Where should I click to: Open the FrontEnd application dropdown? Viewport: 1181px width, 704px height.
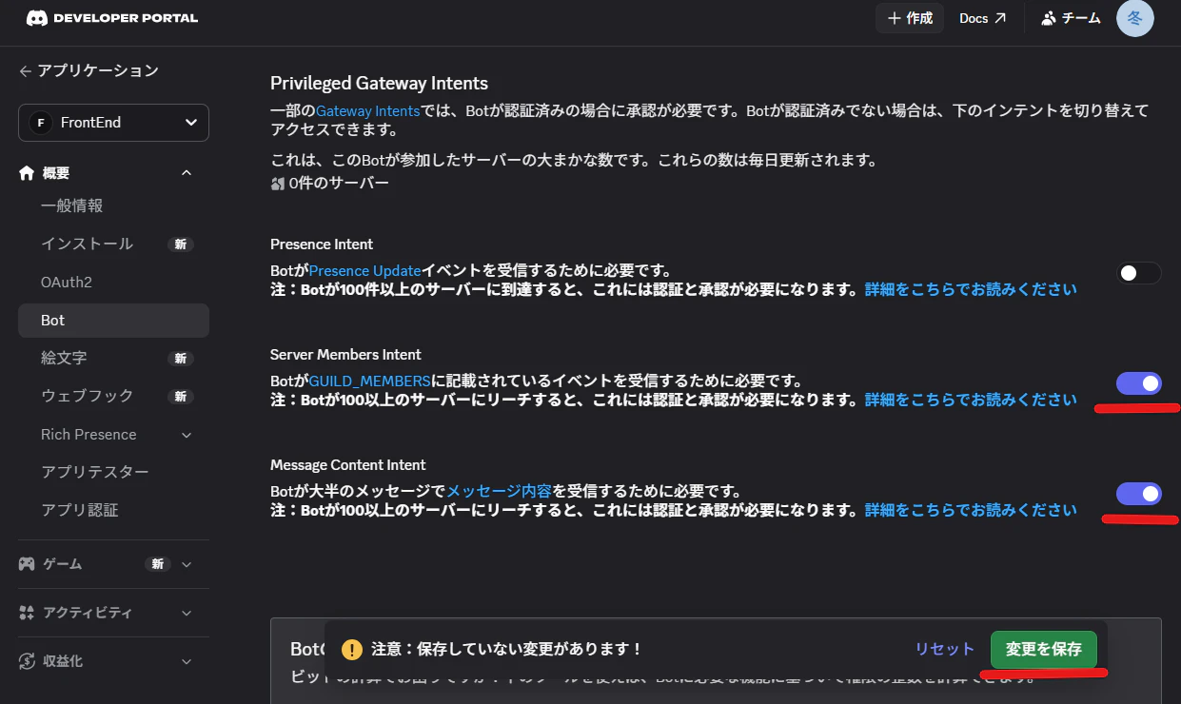[113, 123]
